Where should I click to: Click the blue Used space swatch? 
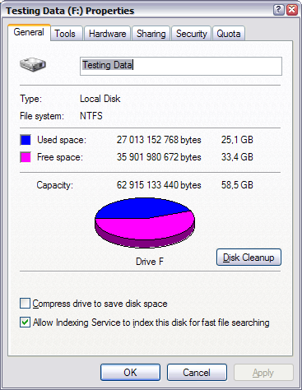coord(26,140)
